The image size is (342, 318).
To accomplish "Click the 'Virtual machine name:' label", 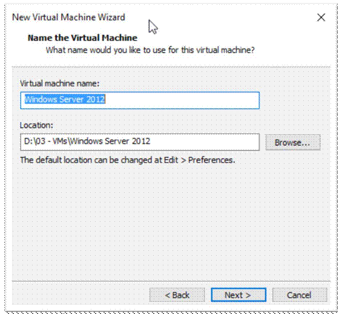I will pyautogui.click(x=59, y=83).
